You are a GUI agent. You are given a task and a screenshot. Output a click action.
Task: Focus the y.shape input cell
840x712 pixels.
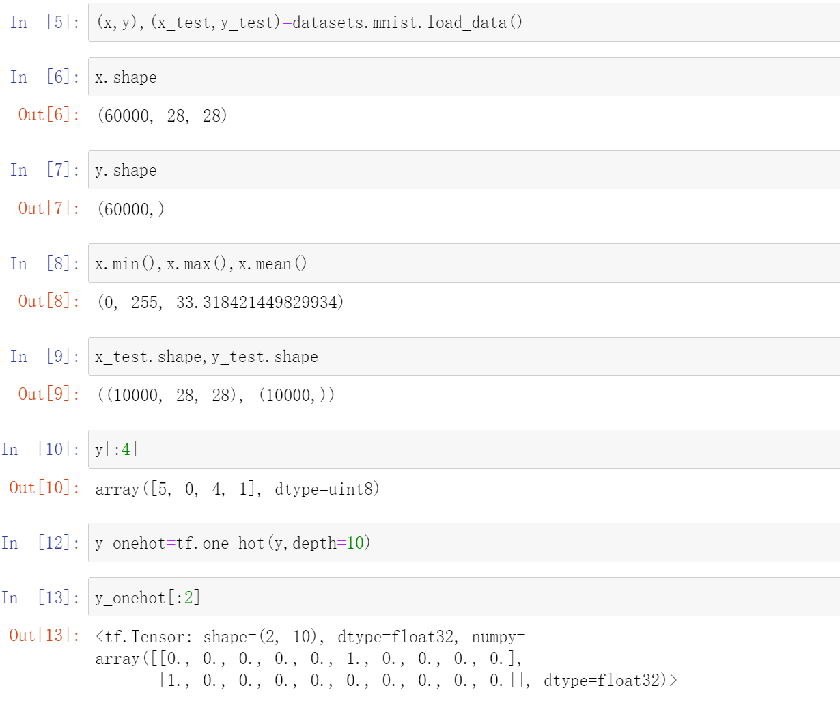464,170
